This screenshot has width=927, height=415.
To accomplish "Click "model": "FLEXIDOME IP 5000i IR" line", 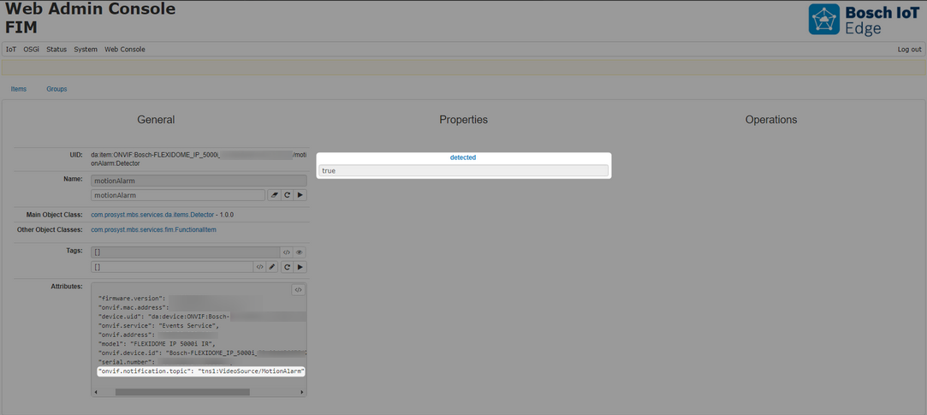I will [x=157, y=343].
